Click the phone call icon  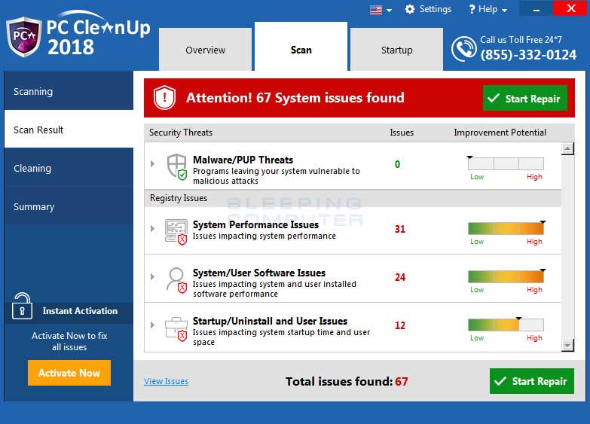coord(464,49)
